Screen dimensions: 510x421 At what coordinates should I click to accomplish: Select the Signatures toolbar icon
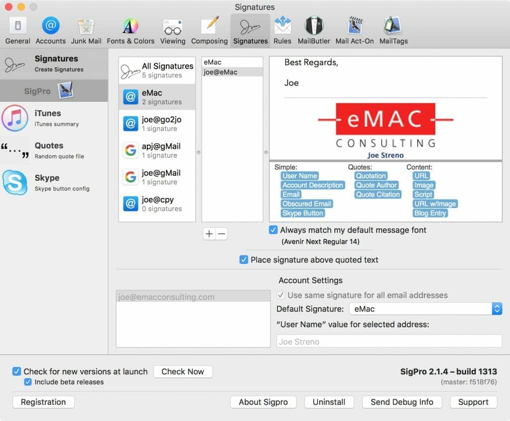251,30
